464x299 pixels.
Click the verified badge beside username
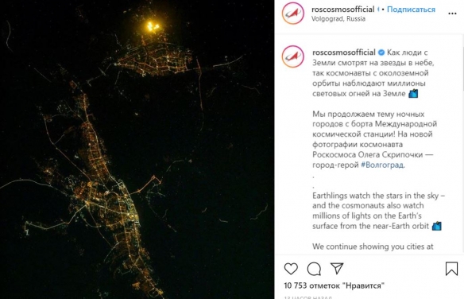pyautogui.click(x=381, y=52)
